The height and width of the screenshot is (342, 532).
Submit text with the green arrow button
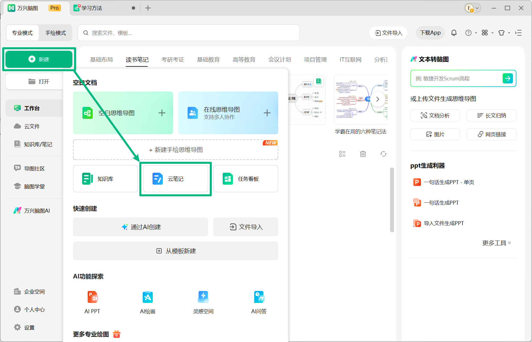tap(508, 78)
